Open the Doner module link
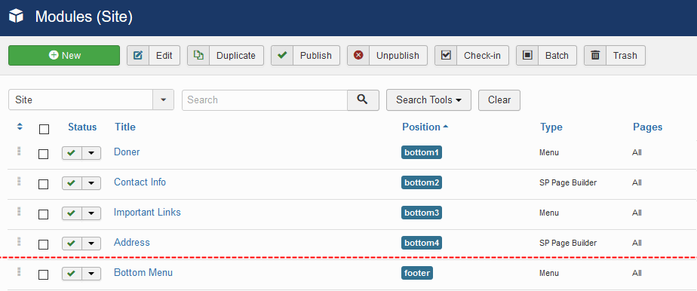Viewport: 697px width, 291px height. [127, 152]
